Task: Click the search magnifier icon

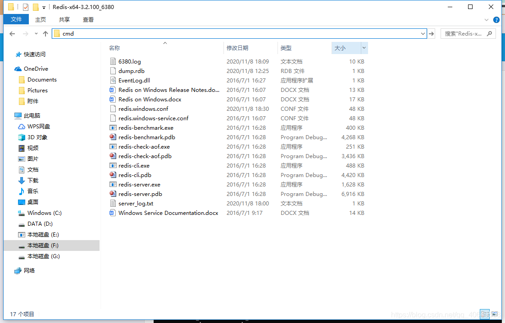Action: click(x=490, y=33)
